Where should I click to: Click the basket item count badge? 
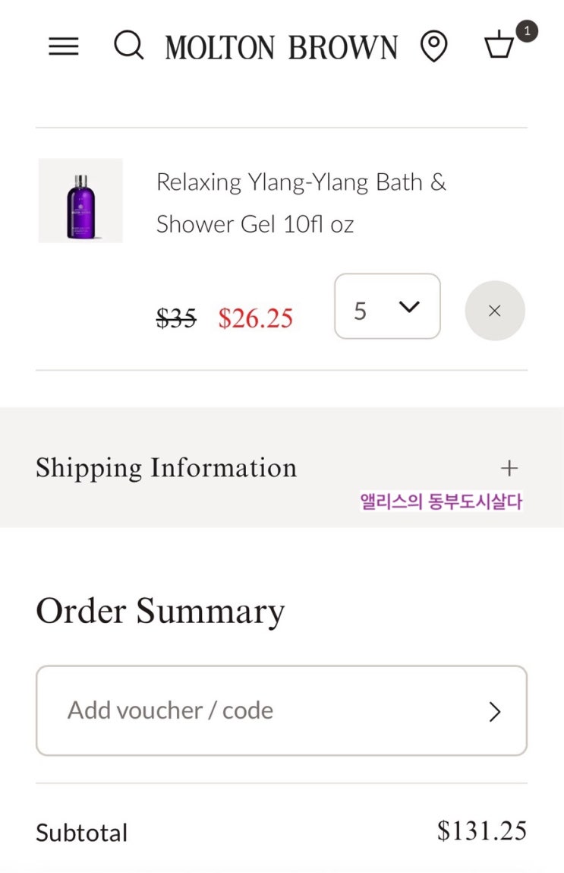pyautogui.click(x=526, y=32)
